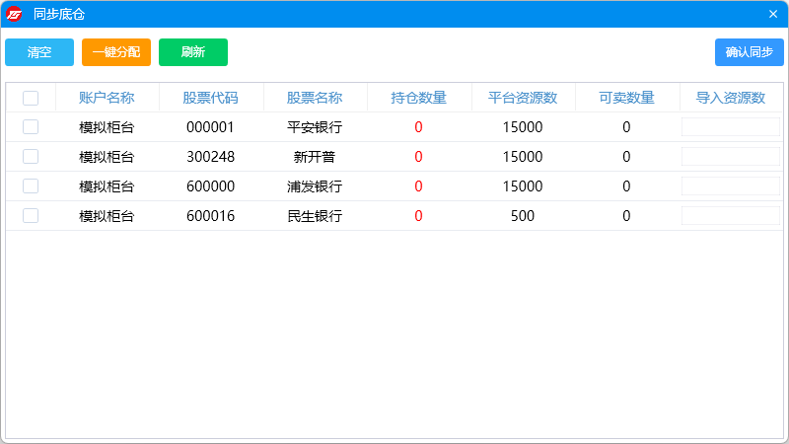Screen dimensions: 789x444
Task: Click the 浦发银行 stock name cell
Action: pos(315,186)
